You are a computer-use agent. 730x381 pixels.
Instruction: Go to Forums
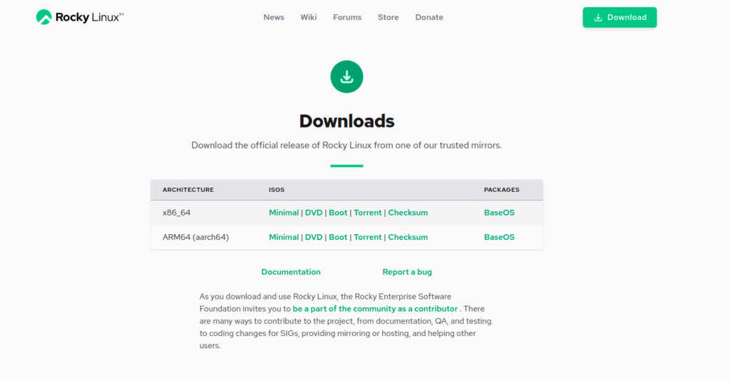pos(347,17)
